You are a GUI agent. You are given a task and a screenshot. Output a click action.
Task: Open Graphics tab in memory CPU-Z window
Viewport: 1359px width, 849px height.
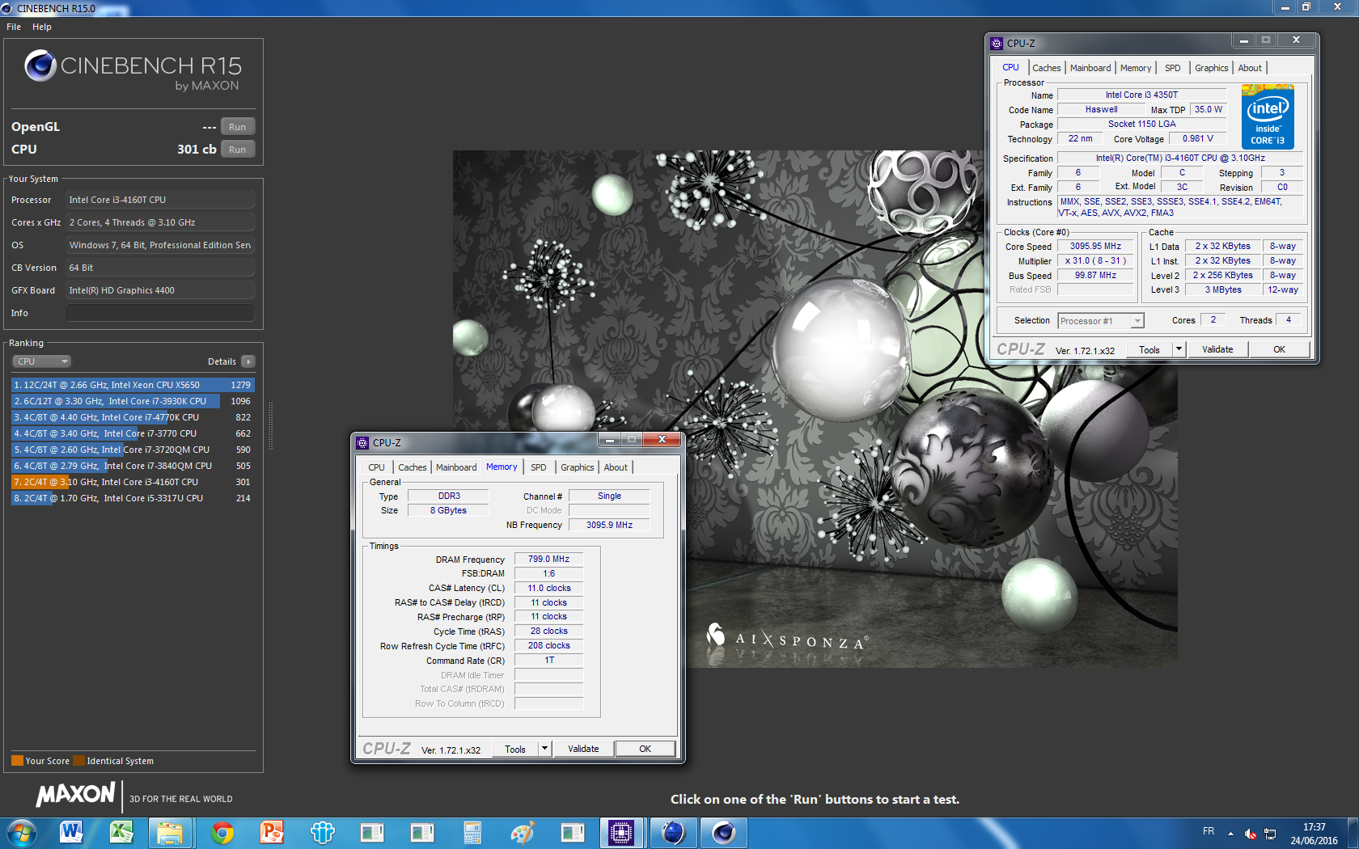click(x=578, y=467)
